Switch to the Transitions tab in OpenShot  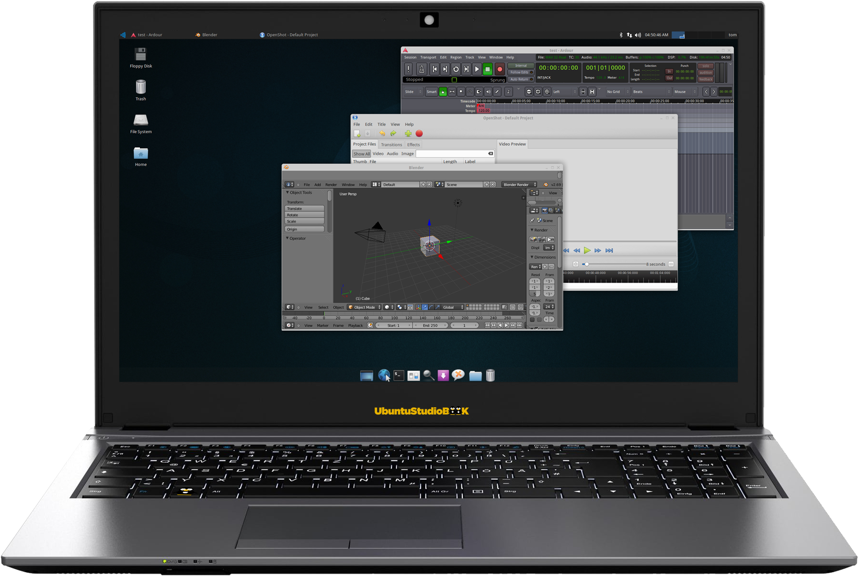(391, 145)
